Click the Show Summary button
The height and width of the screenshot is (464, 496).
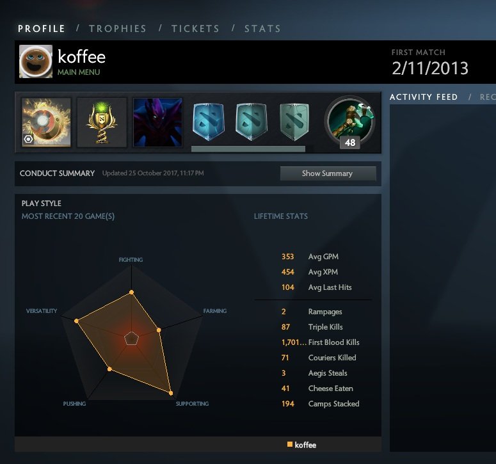tap(328, 173)
